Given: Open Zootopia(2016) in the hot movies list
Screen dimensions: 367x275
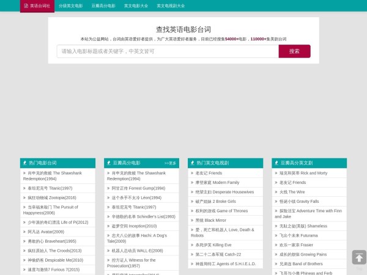Looking at the screenshot, I should coord(51,198).
